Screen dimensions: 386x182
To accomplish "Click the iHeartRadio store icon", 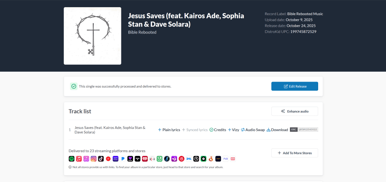I will (x=145, y=159).
